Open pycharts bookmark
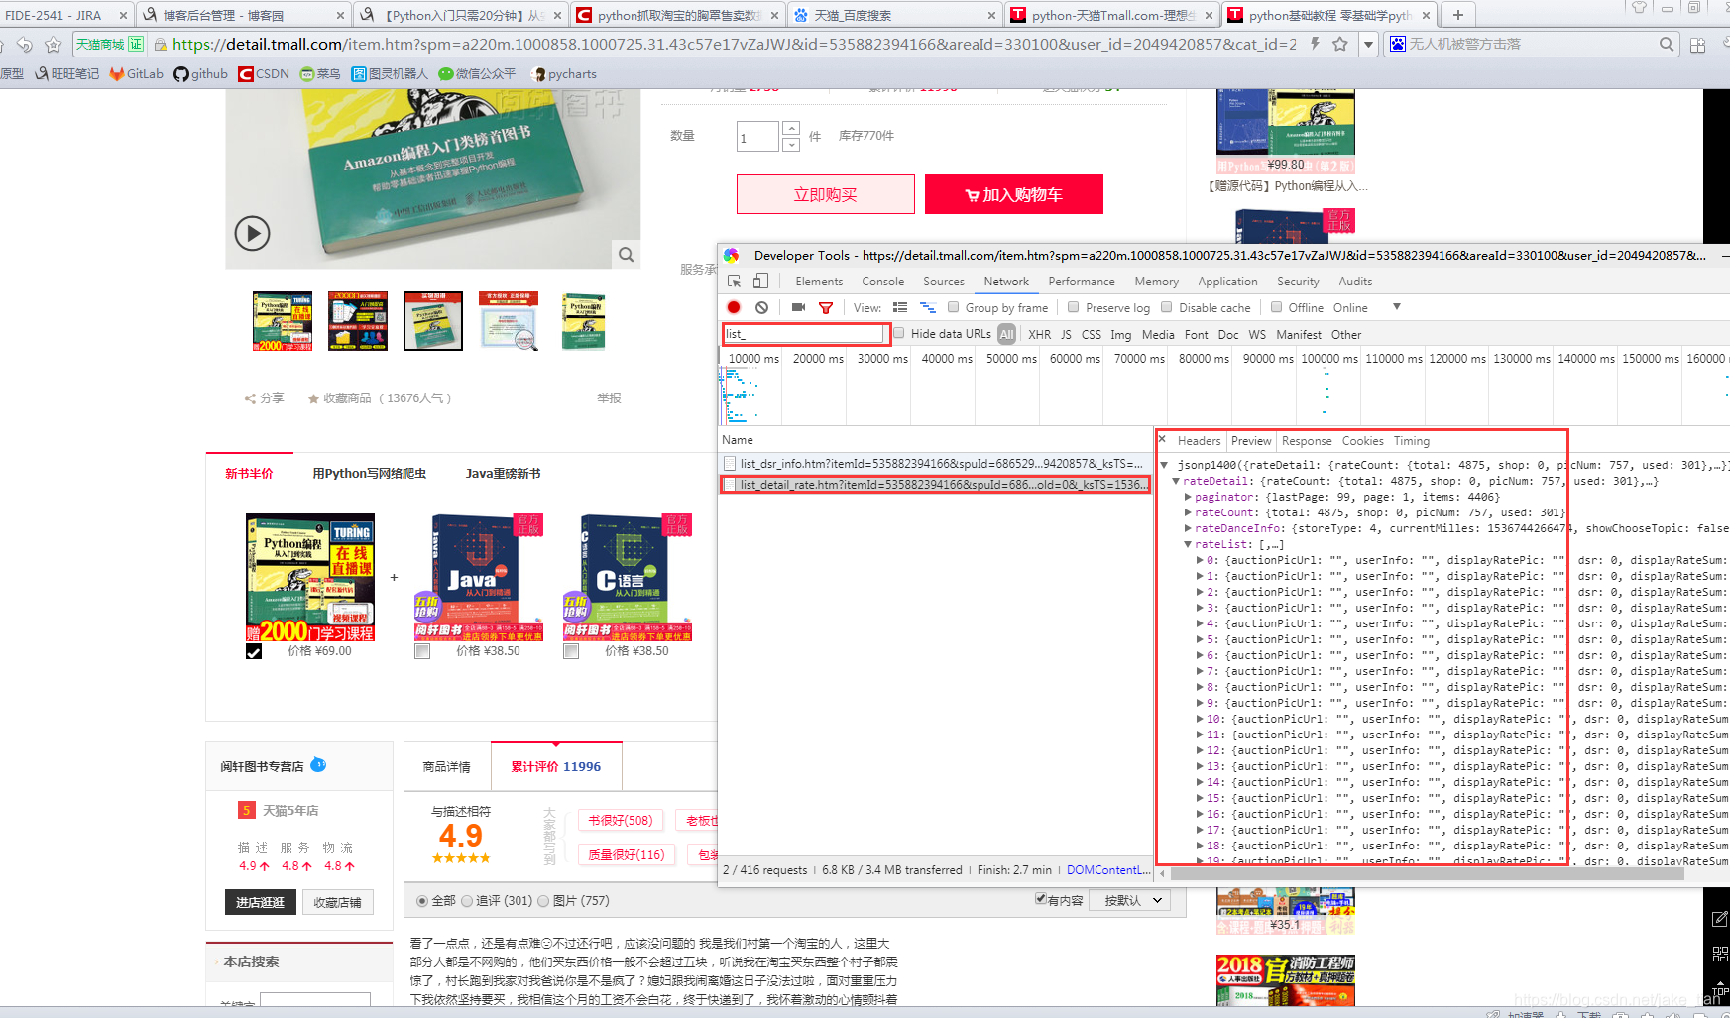Screen dimensions: 1730x1018 564,73
